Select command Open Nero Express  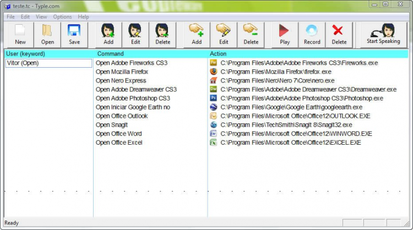click(x=121, y=80)
